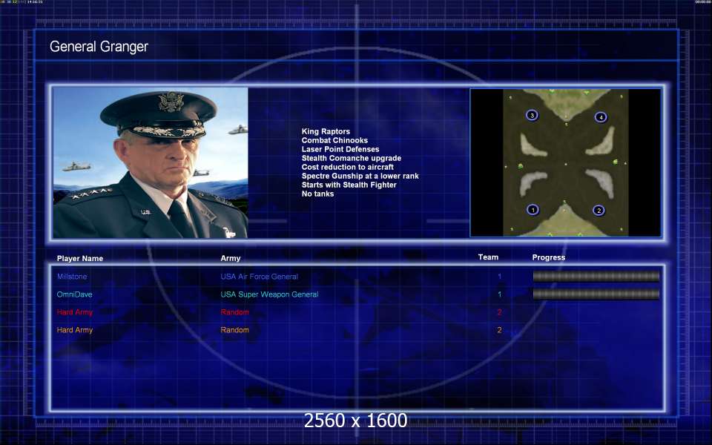Select player name Millstone
Image resolution: width=712 pixels, height=445 pixels.
point(72,276)
